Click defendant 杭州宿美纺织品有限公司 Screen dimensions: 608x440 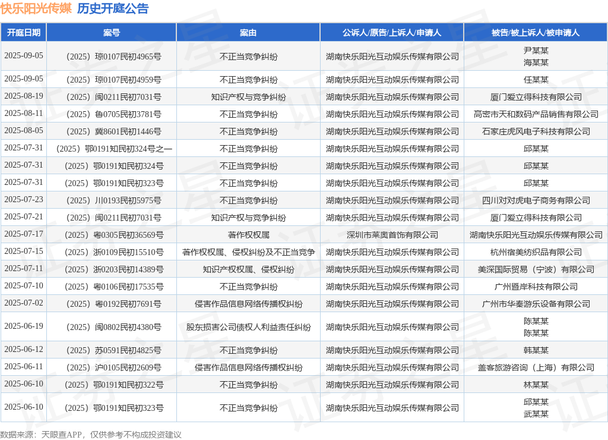point(536,252)
